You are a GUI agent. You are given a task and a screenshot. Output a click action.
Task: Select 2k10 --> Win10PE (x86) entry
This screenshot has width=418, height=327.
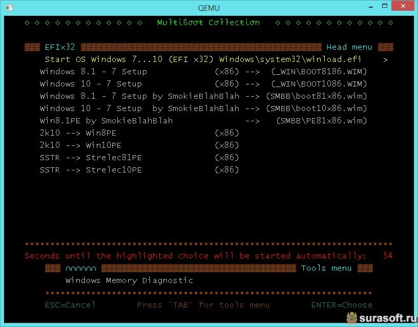(x=139, y=145)
